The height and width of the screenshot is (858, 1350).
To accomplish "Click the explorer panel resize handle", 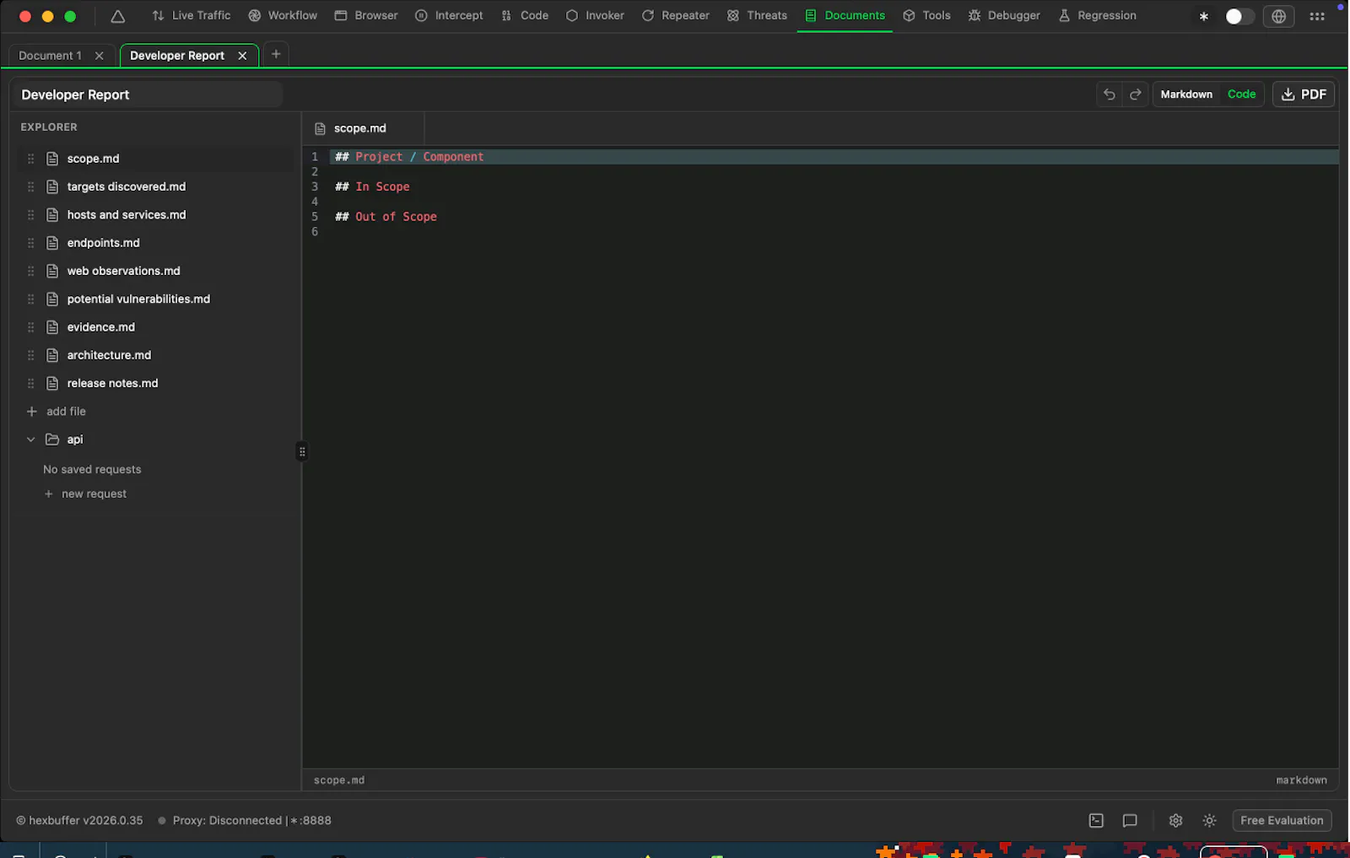I will (302, 451).
